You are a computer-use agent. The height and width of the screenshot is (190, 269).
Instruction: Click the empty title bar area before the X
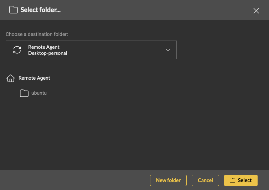point(160,10)
